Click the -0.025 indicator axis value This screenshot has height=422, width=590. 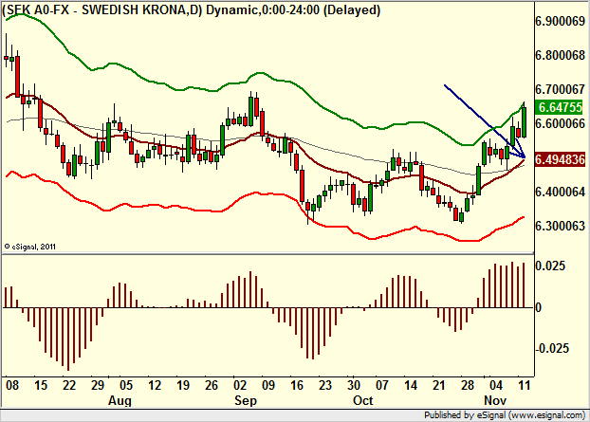click(550, 348)
